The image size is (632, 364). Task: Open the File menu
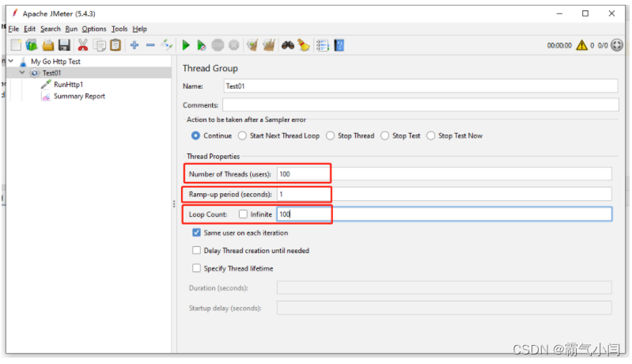click(x=13, y=29)
